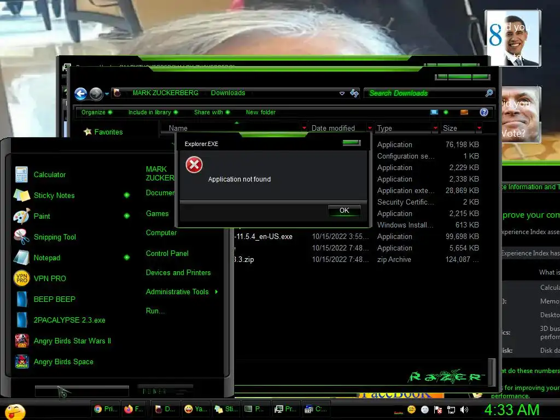Toggle the preview pane icon in Explorer
The image size is (560, 420).
tap(464, 112)
